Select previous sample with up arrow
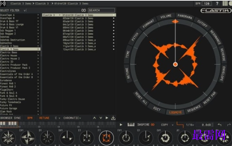 pos(95,118)
